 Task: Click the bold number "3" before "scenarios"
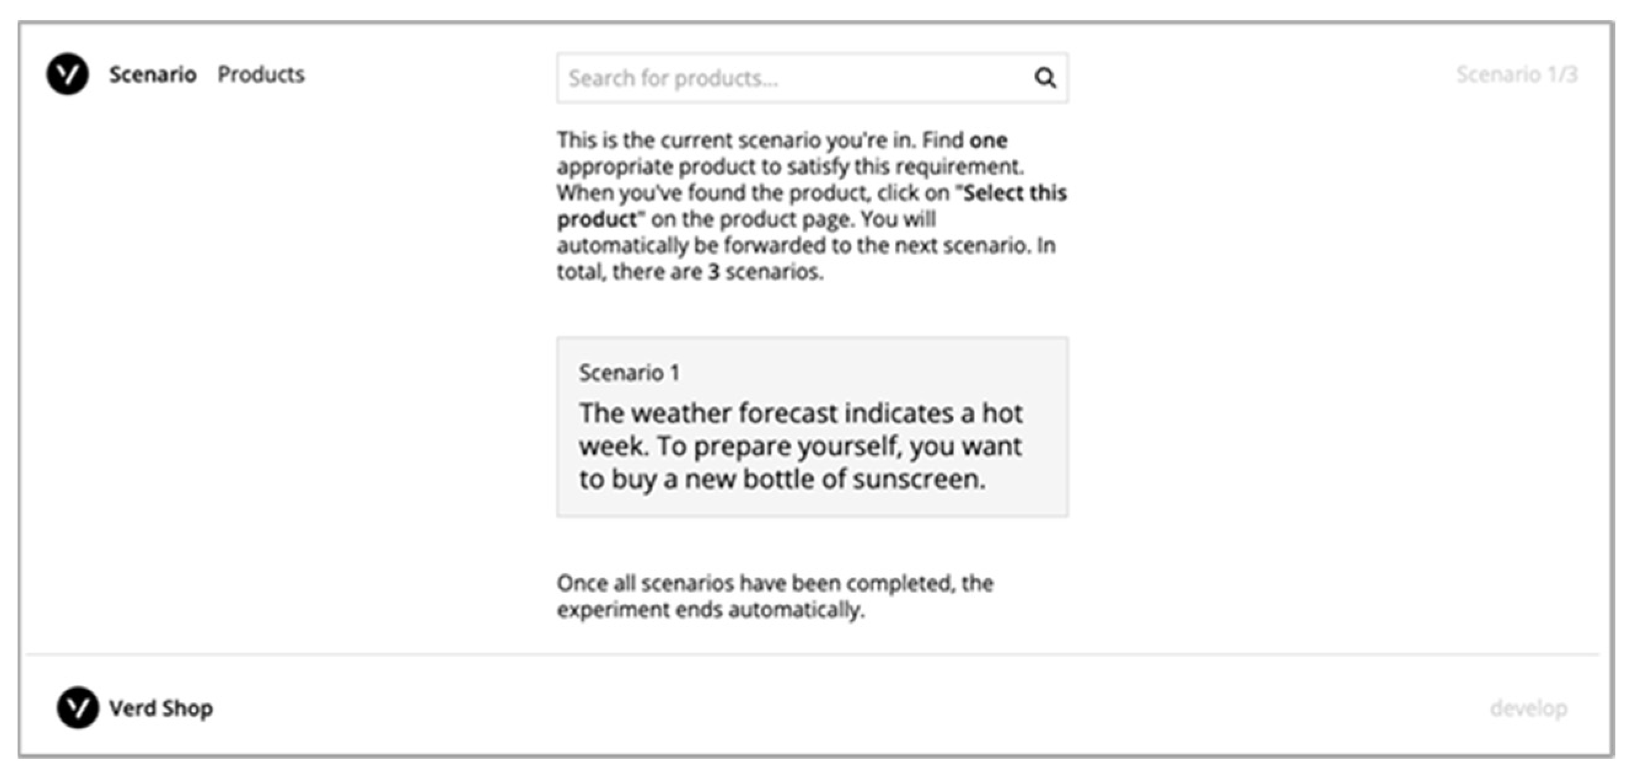(714, 272)
